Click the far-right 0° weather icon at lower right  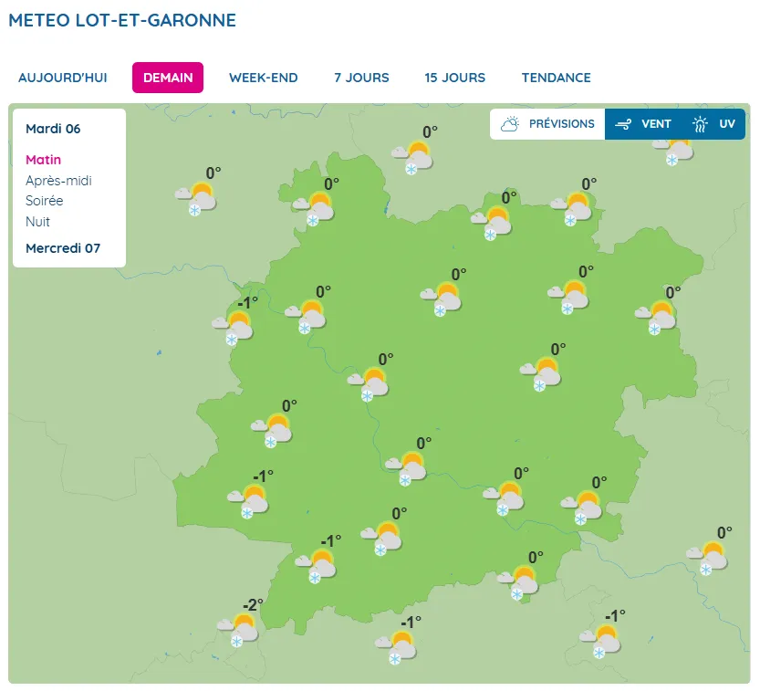[x=712, y=556]
